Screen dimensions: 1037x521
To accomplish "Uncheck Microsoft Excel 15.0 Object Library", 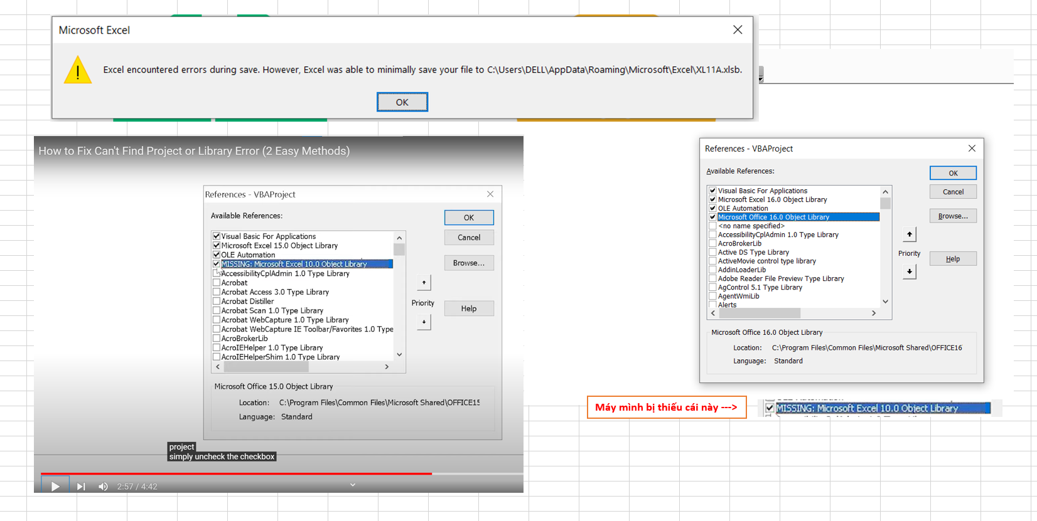I will click(x=217, y=246).
